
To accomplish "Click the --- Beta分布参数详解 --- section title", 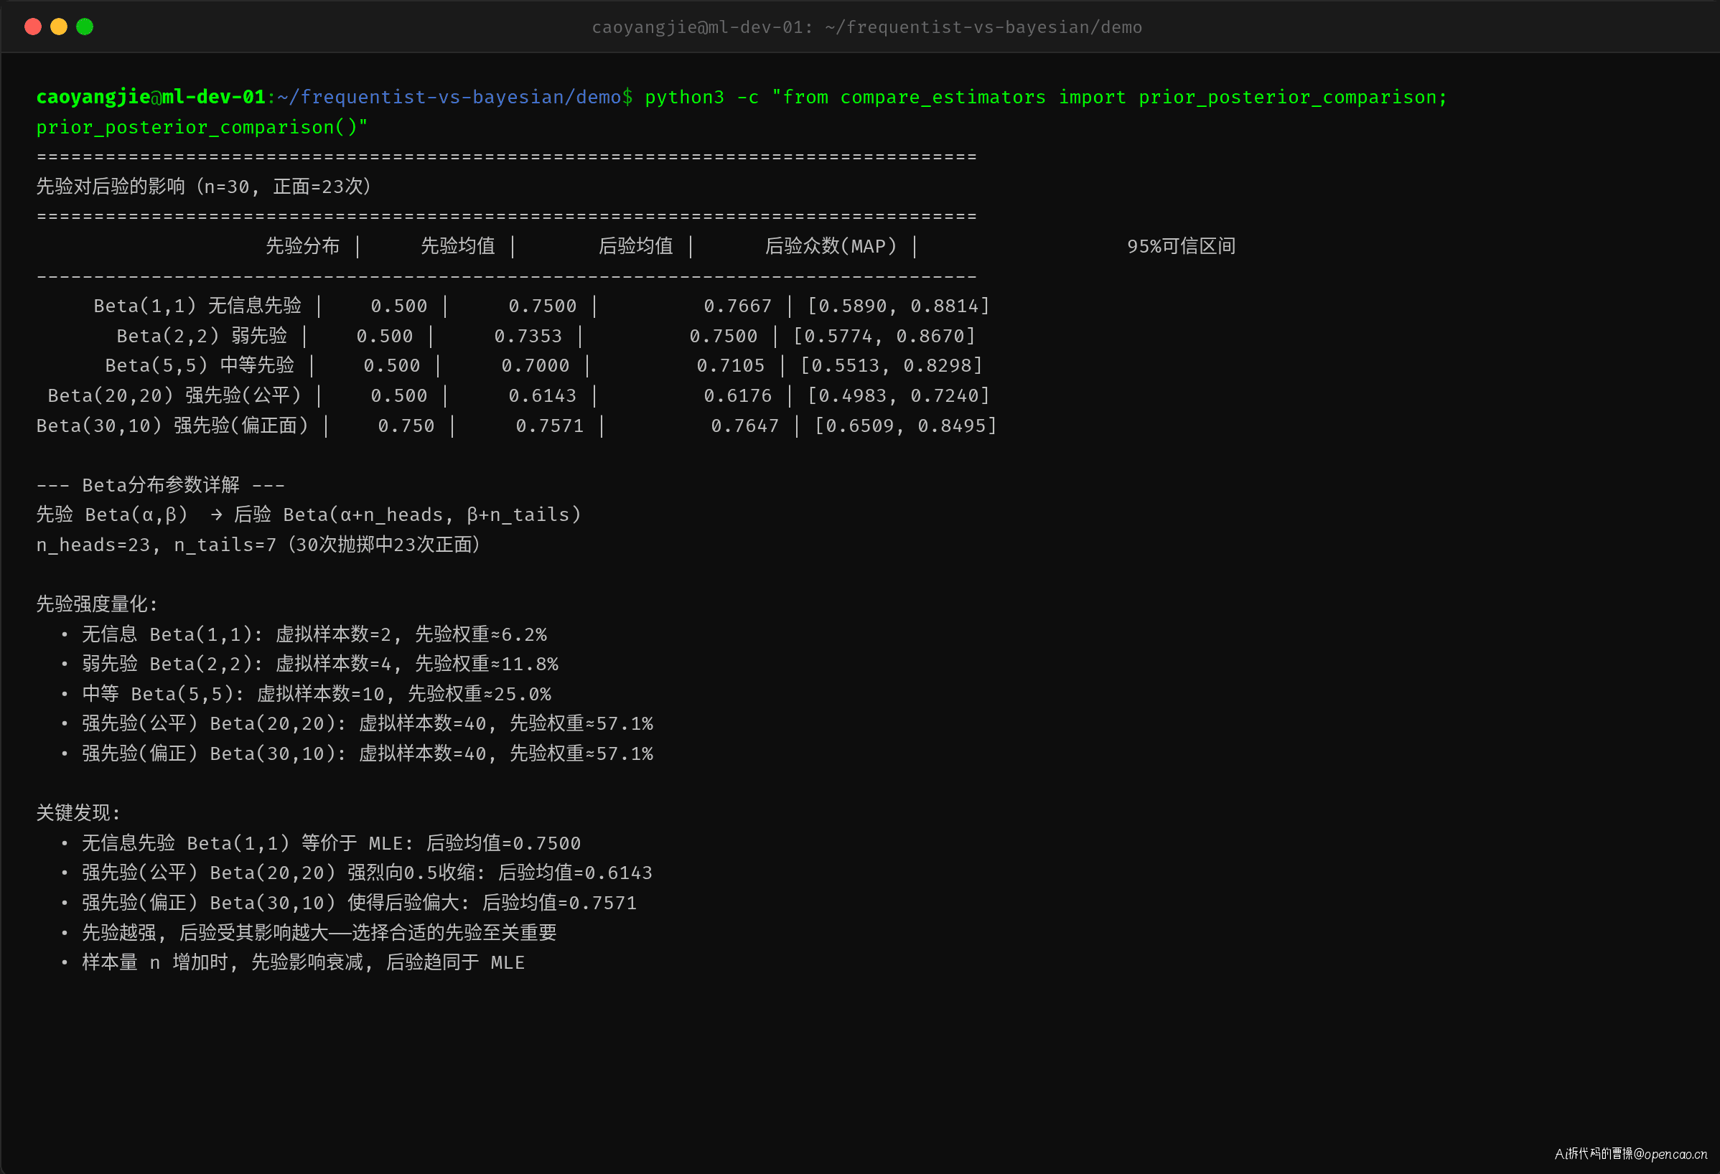I will pos(161,485).
